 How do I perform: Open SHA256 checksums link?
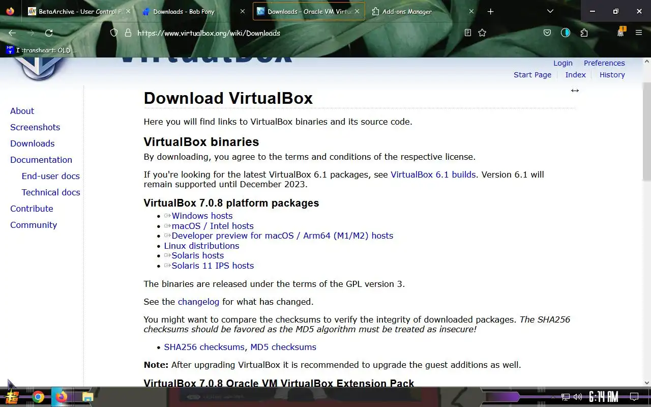204,347
